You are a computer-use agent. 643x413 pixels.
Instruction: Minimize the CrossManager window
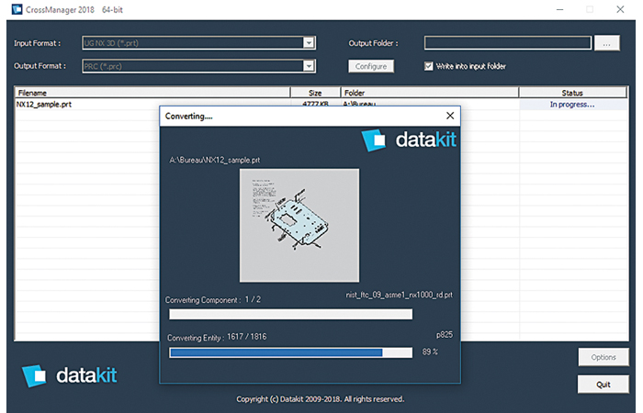click(x=559, y=9)
